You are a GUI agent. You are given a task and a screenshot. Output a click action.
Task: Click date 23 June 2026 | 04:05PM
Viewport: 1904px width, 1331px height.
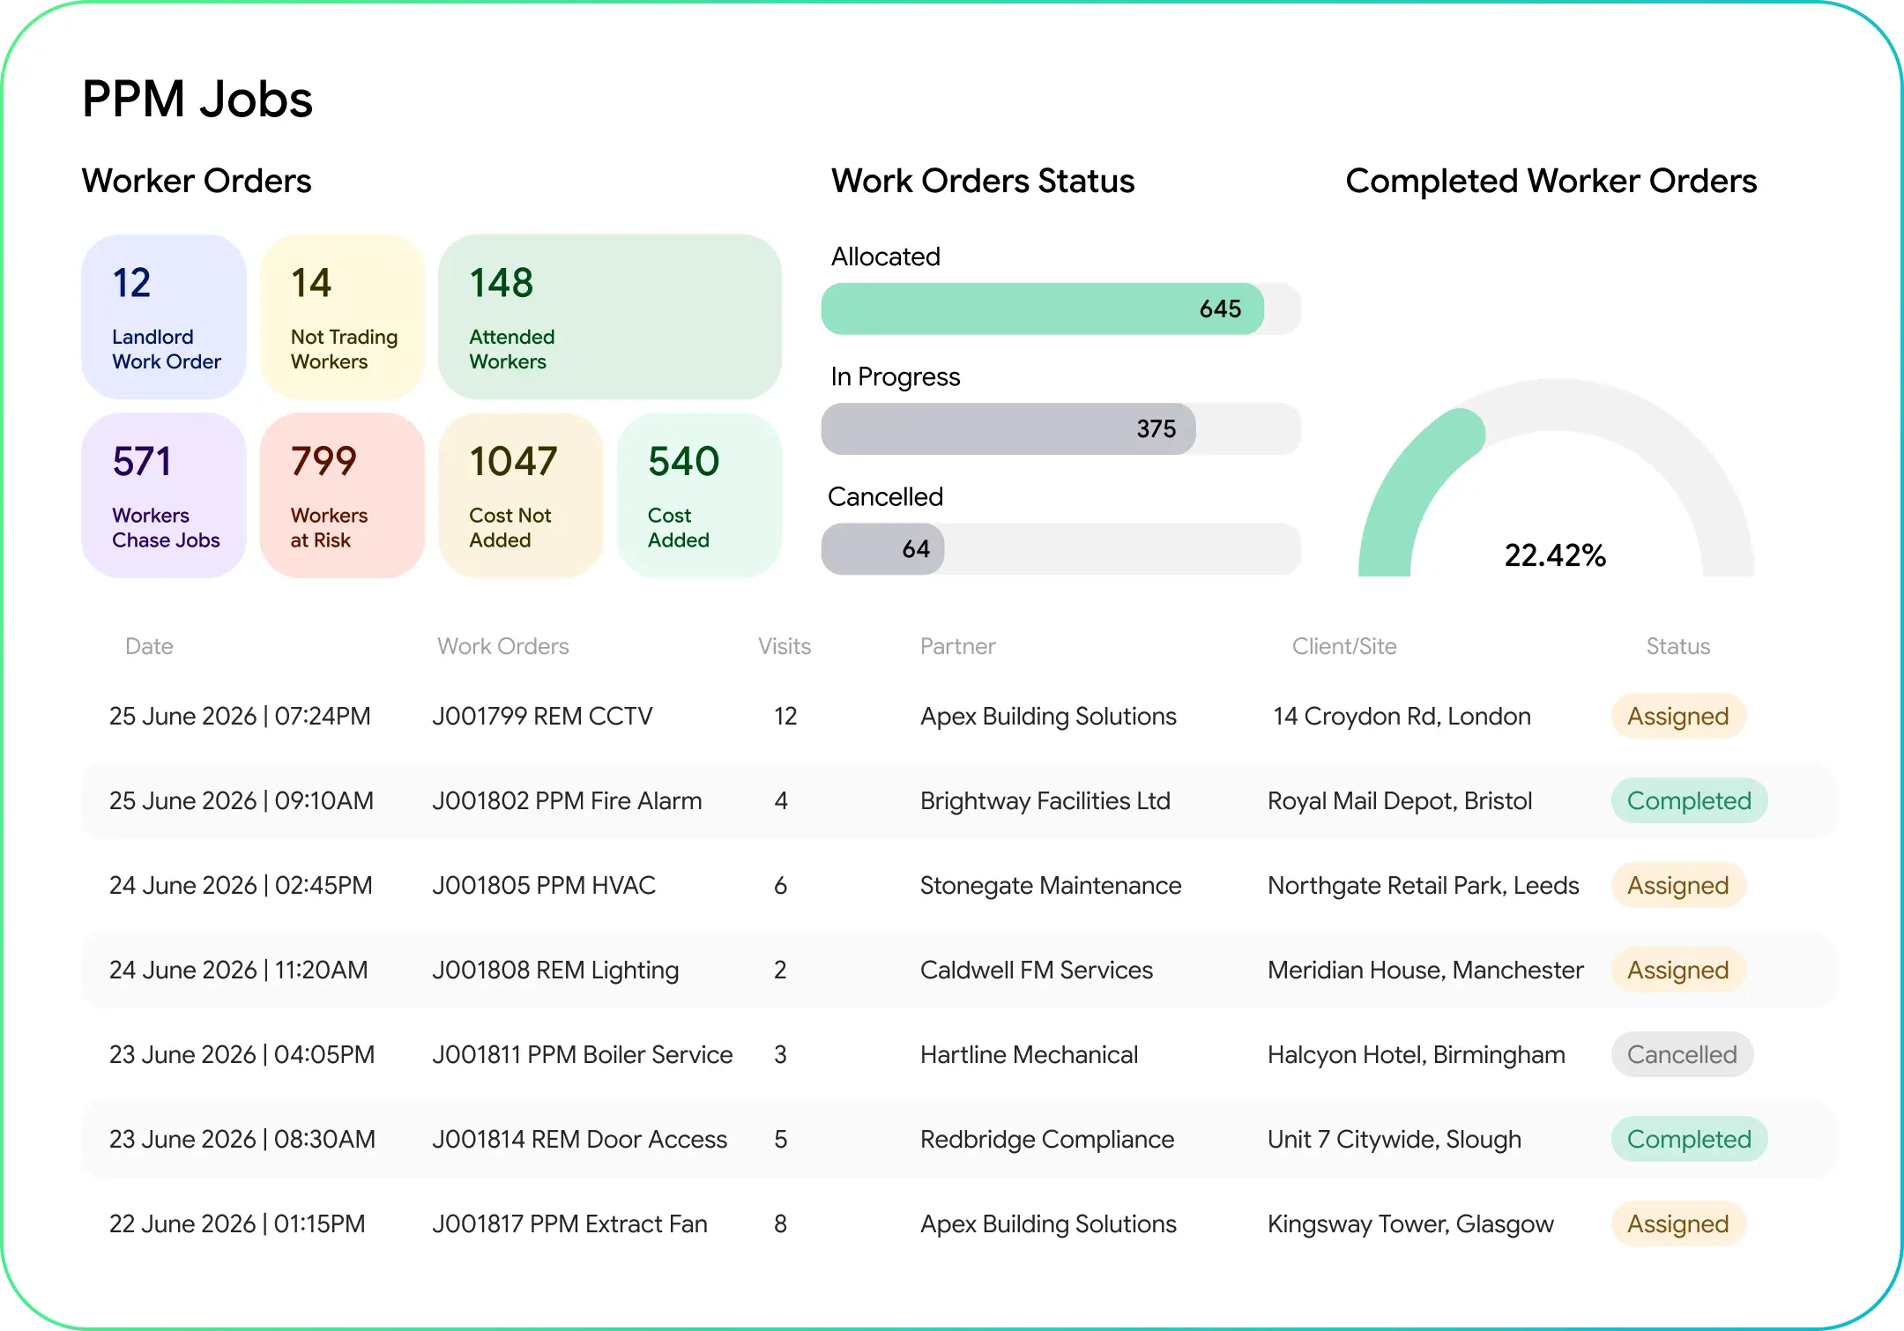(242, 1054)
